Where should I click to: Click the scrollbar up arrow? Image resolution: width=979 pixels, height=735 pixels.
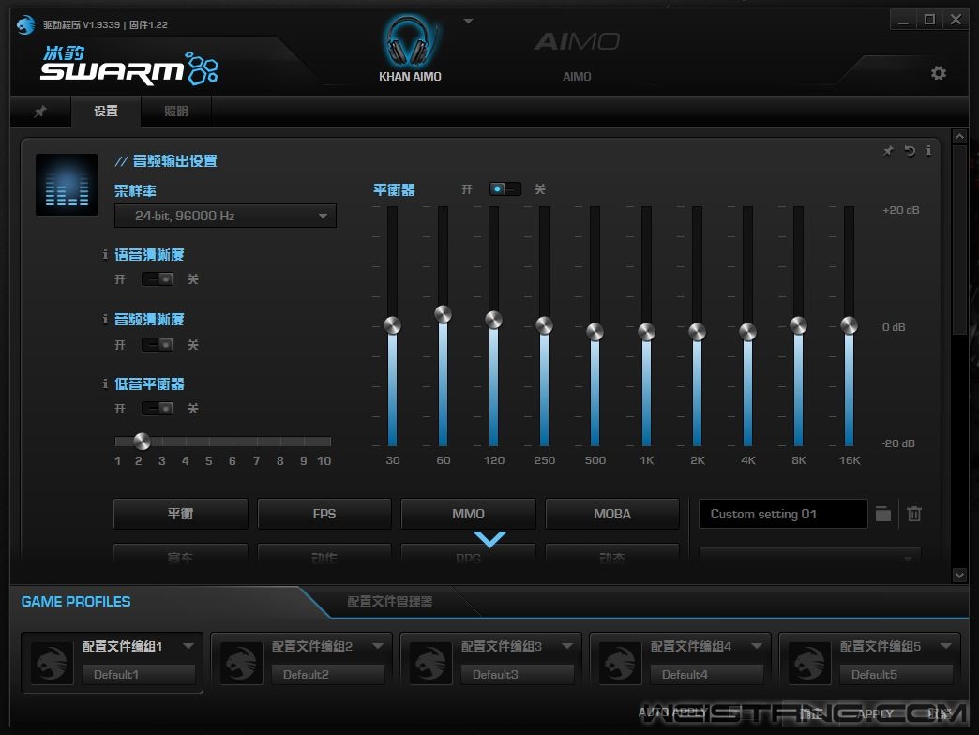(x=959, y=136)
